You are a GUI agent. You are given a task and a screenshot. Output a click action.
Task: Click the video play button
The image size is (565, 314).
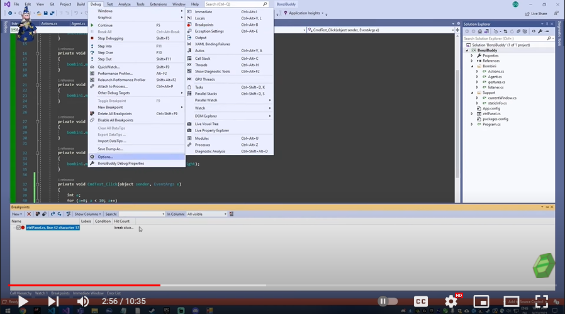[23, 301]
